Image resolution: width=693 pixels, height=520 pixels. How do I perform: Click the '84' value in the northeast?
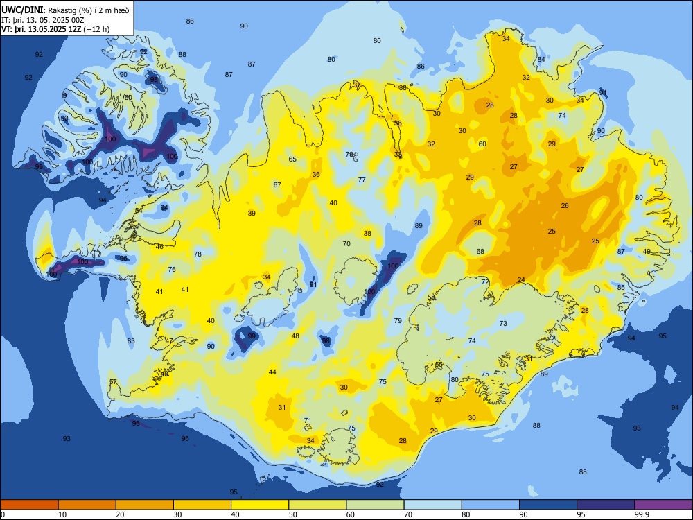(x=541, y=59)
